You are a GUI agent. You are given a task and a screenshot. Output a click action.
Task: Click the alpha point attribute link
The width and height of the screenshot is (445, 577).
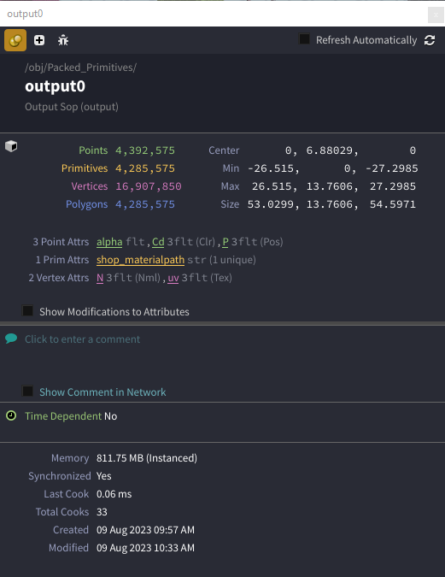[109, 242]
